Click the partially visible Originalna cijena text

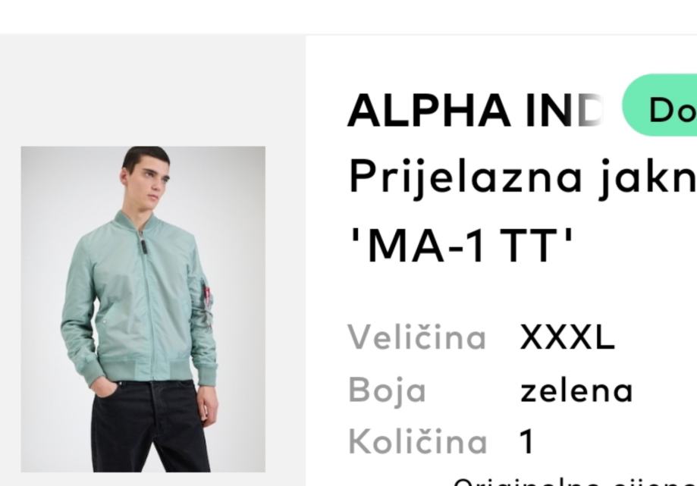(575, 482)
